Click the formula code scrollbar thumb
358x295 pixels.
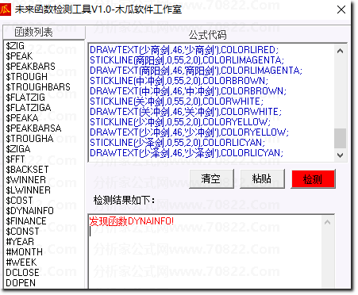(x=340, y=138)
